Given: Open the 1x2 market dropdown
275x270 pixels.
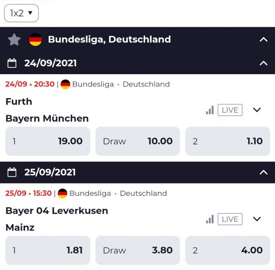Looking at the screenshot, I should tap(21, 13).
